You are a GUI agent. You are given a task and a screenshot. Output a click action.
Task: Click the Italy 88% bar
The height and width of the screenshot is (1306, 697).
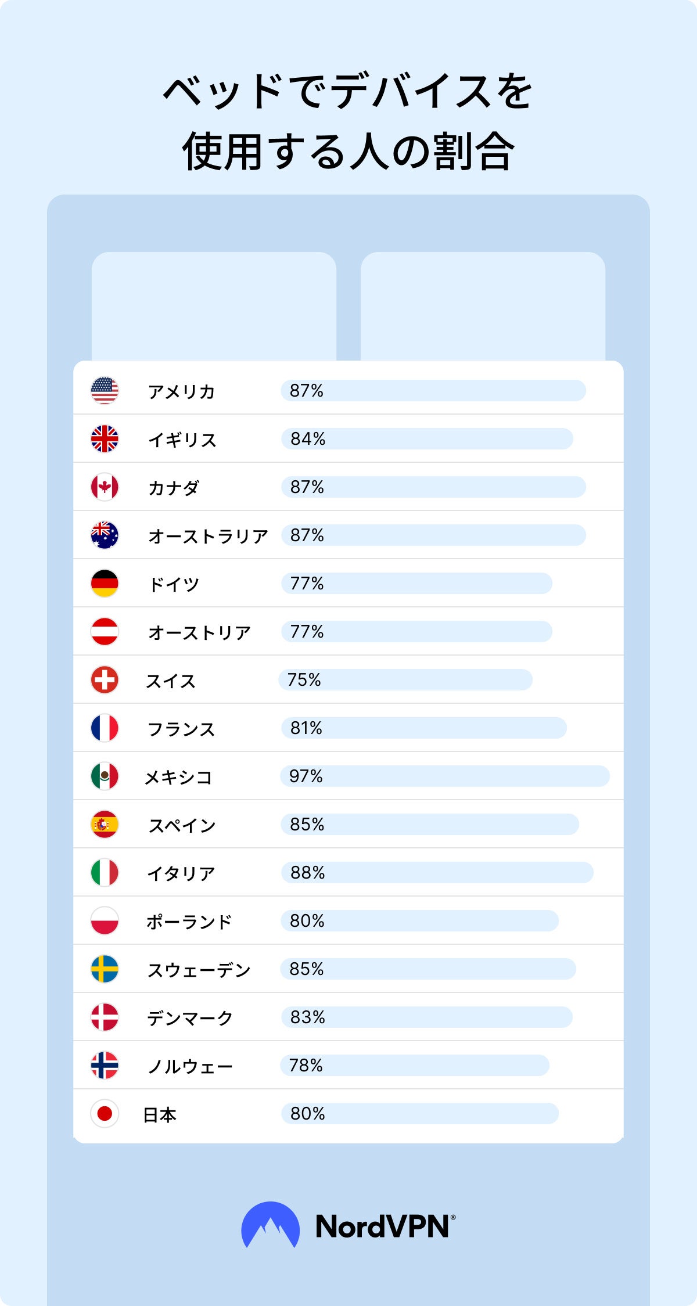point(437,872)
